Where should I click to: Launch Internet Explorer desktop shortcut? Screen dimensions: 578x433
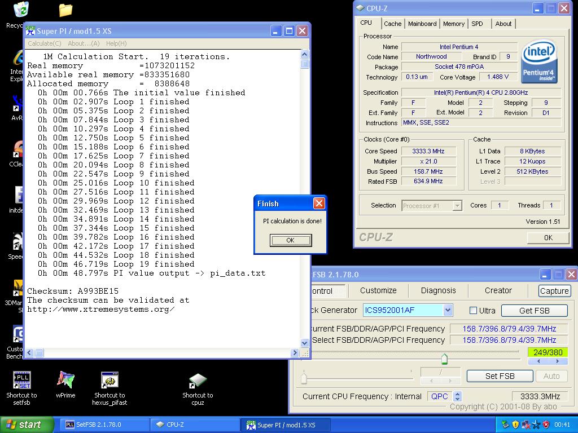pyautogui.click(x=18, y=59)
